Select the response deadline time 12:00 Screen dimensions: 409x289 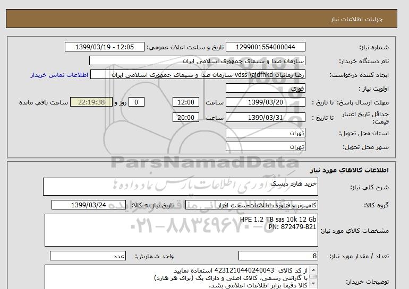click(186, 102)
